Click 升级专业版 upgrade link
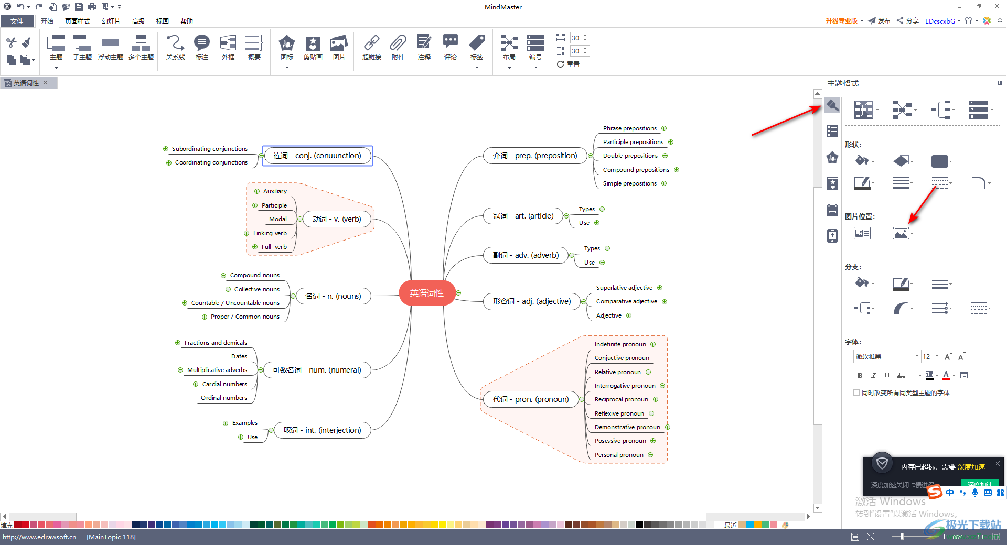1007x545 pixels. tap(841, 21)
